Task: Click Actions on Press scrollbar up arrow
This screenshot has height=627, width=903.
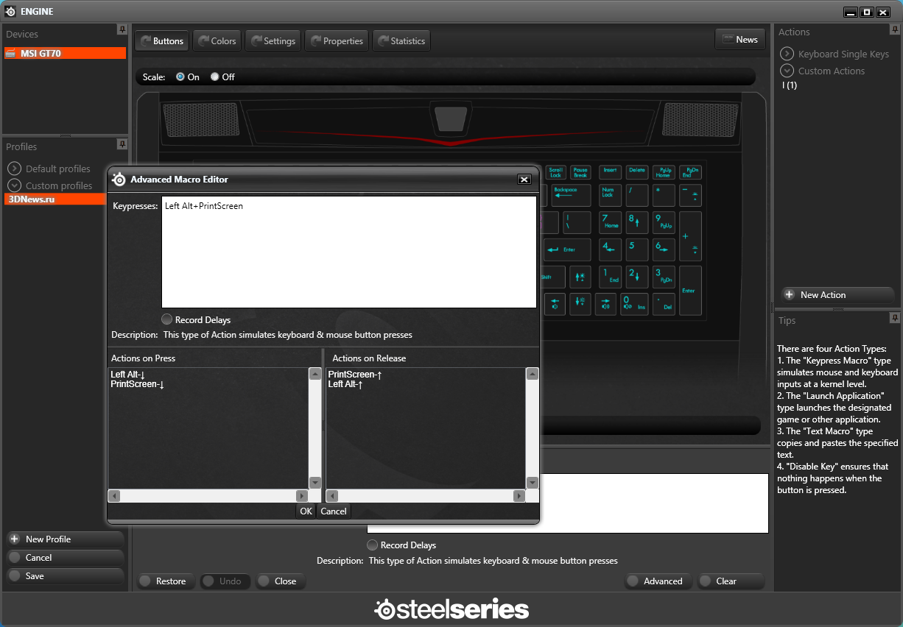Action: pyautogui.click(x=315, y=374)
